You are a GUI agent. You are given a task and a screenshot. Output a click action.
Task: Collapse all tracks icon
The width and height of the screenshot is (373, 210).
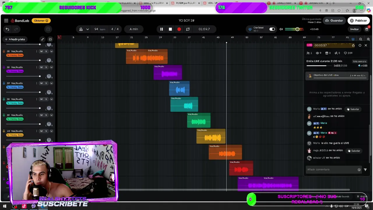point(50,39)
